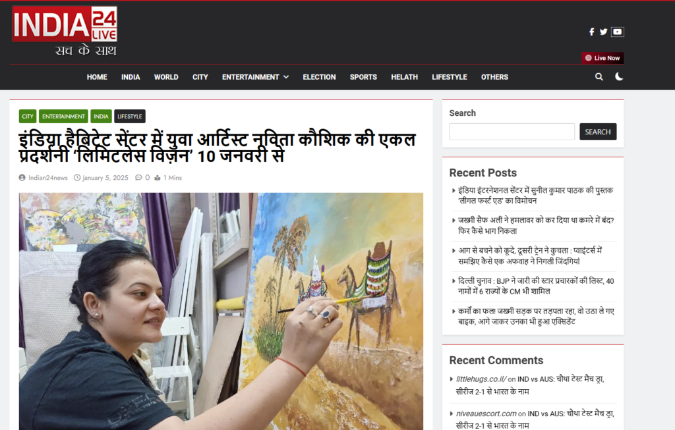This screenshot has width=675, height=430.
Task: Click the January 5, 2025 post date
Action: (x=105, y=178)
